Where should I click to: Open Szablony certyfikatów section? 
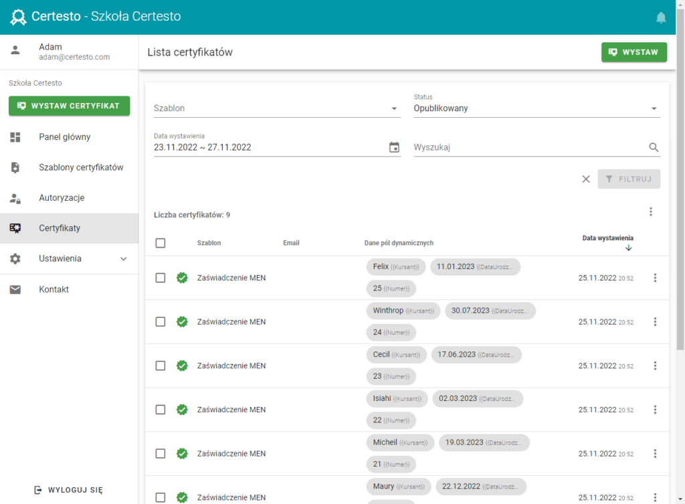pos(69,167)
